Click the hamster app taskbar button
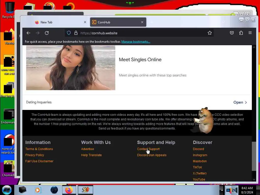This screenshot has height=195, width=260. [86, 190]
